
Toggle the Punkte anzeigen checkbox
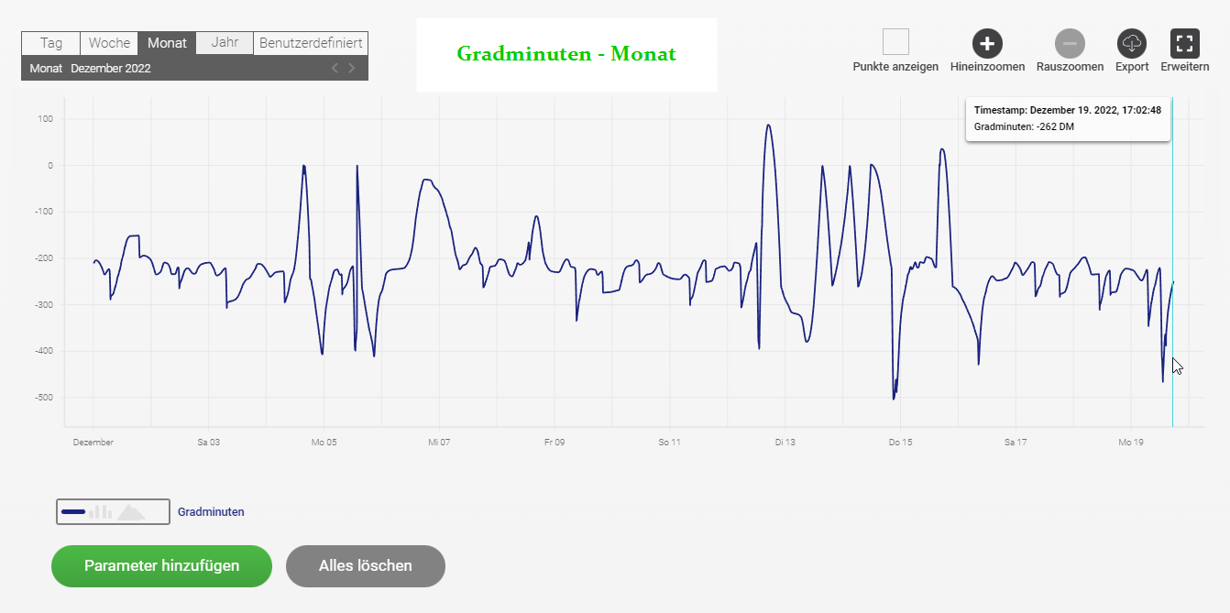(895, 42)
